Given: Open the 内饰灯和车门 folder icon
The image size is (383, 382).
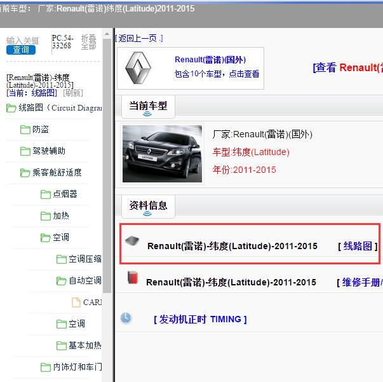Looking at the screenshot, I should tap(46, 367).
